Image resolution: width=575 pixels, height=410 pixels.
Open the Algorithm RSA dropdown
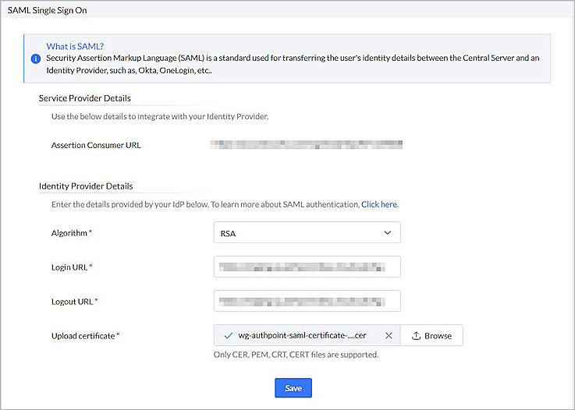tap(307, 232)
